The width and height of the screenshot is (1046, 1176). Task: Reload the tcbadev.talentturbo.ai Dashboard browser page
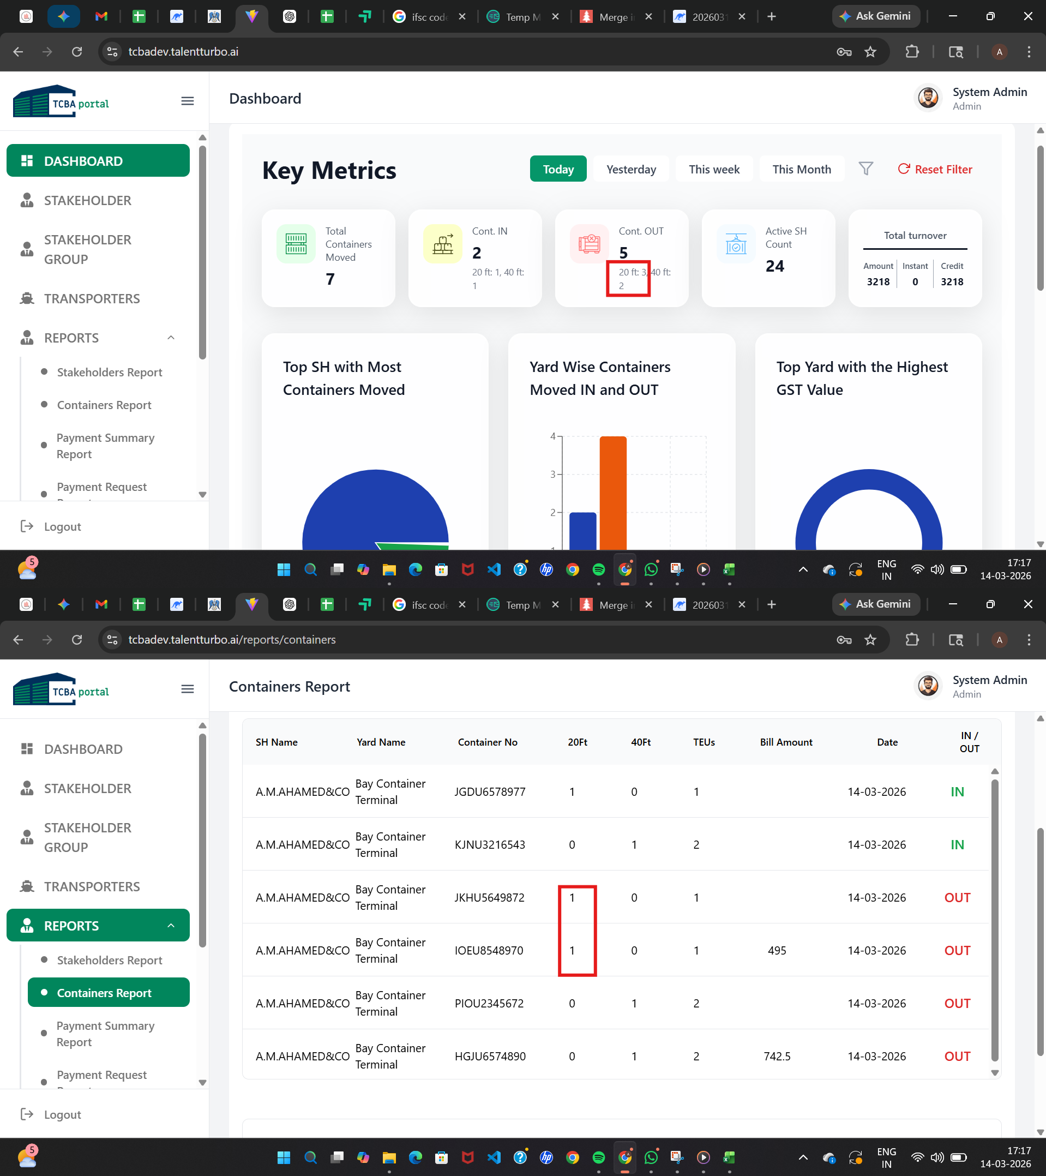tap(76, 52)
